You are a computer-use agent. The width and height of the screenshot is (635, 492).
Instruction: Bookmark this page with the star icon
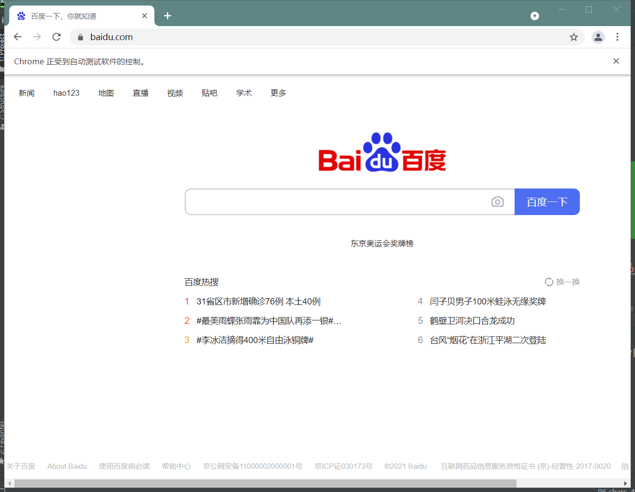click(x=574, y=37)
